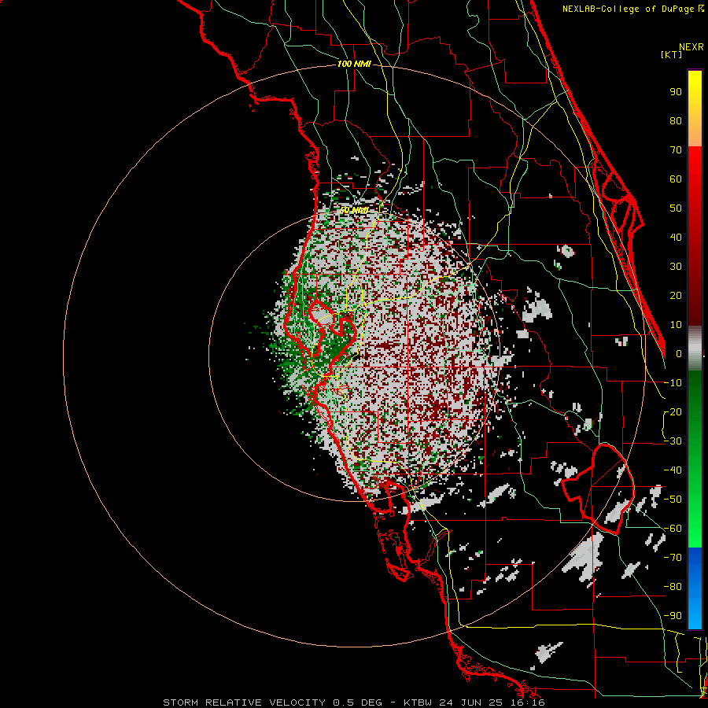Click the 0 value on velocity scale

pos(679,353)
